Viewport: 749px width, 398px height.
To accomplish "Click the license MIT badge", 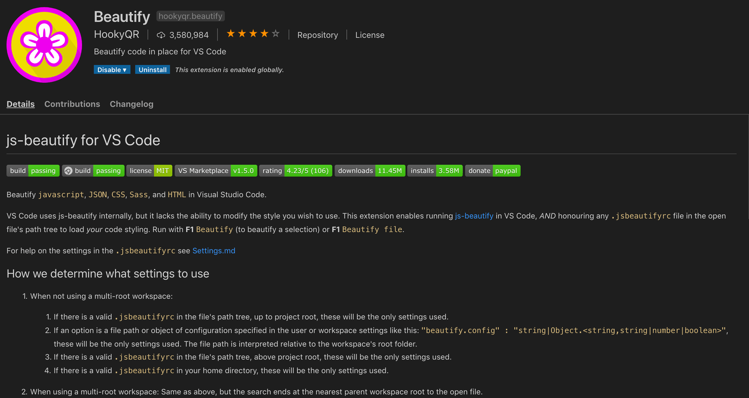I will click(x=149, y=171).
